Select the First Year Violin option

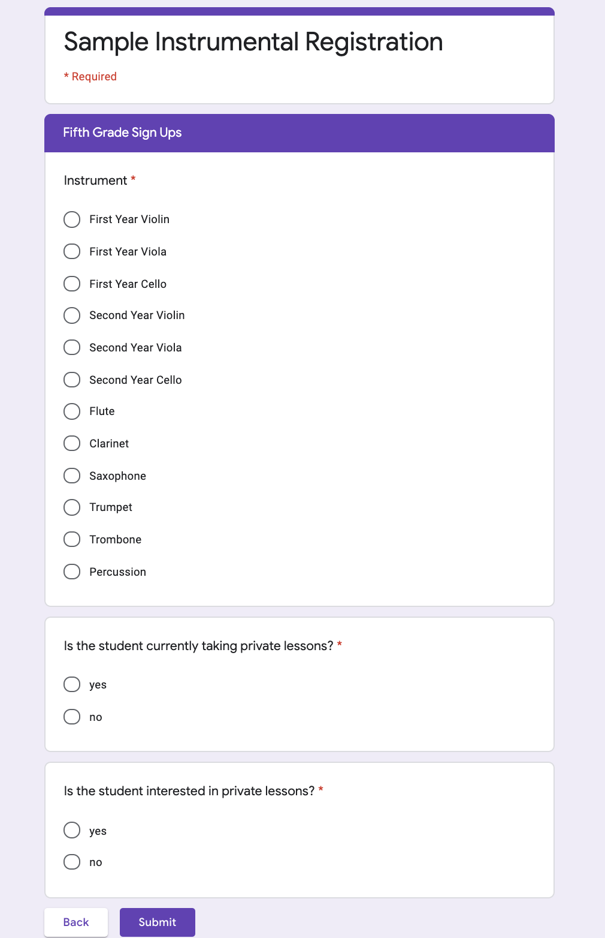tap(72, 220)
